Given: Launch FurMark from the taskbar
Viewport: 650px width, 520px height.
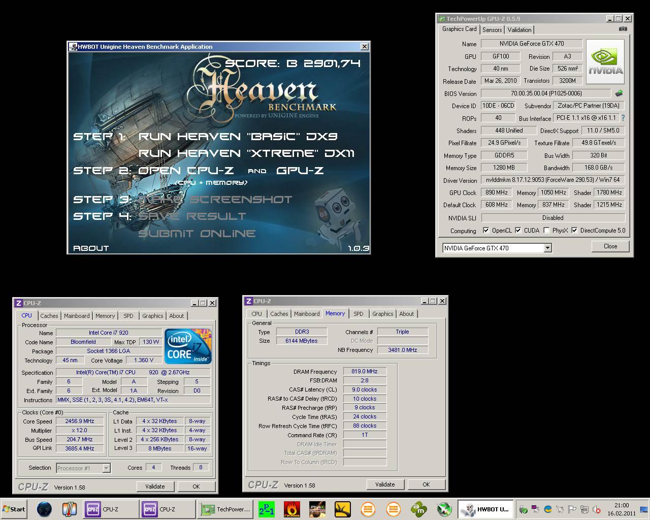Looking at the screenshot, I should pyautogui.click(x=291, y=509).
